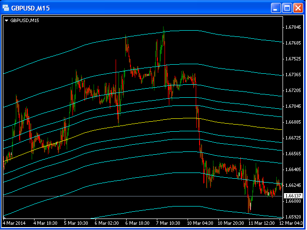Click the current price label 1.66137

click(x=293, y=196)
